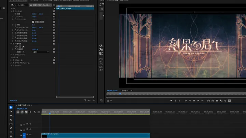Click the Lift button in Program monitor
246x138 pixels.
click(x=208, y=101)
